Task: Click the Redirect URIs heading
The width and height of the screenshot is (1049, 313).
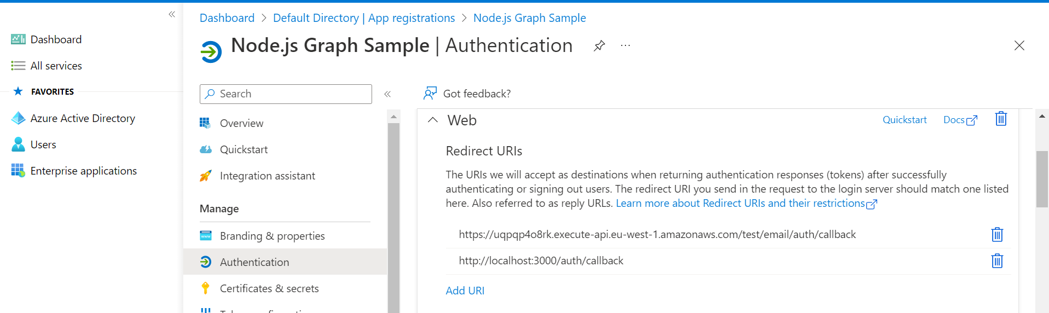Action: (484, 151)
